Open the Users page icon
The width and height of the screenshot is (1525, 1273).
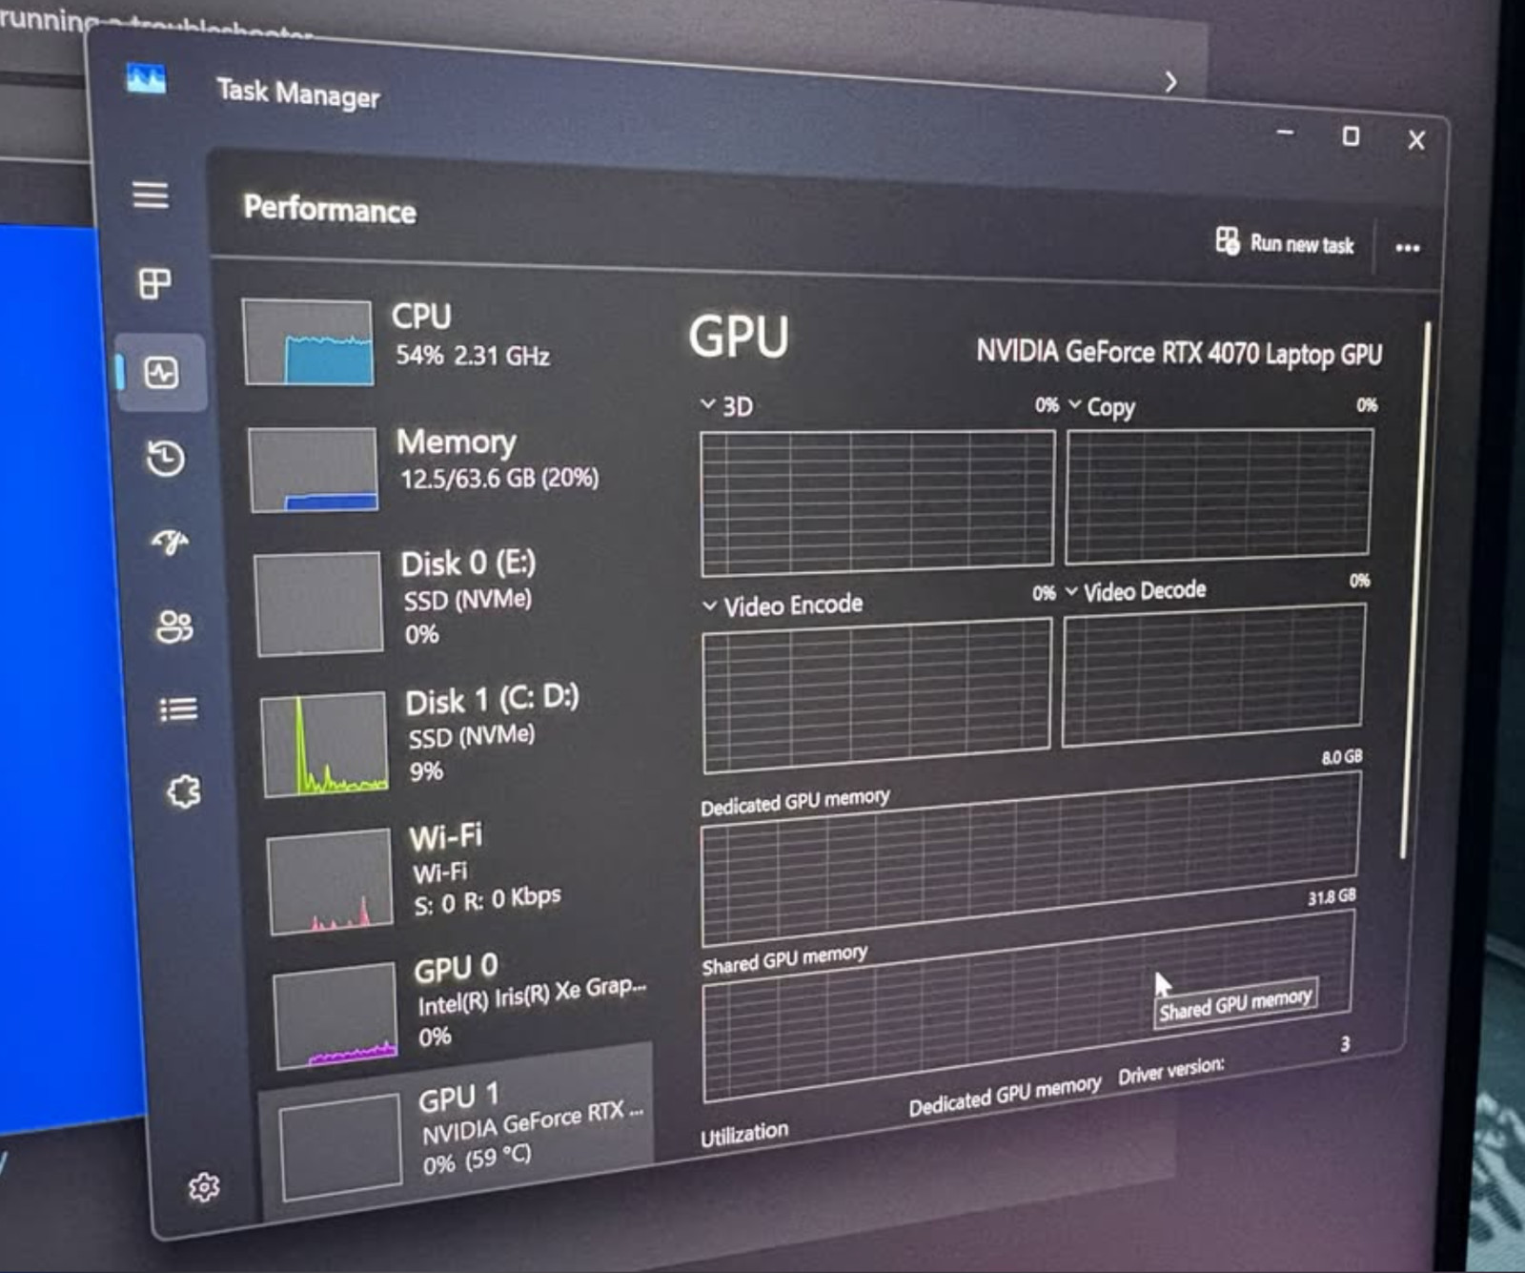point(174,626)
